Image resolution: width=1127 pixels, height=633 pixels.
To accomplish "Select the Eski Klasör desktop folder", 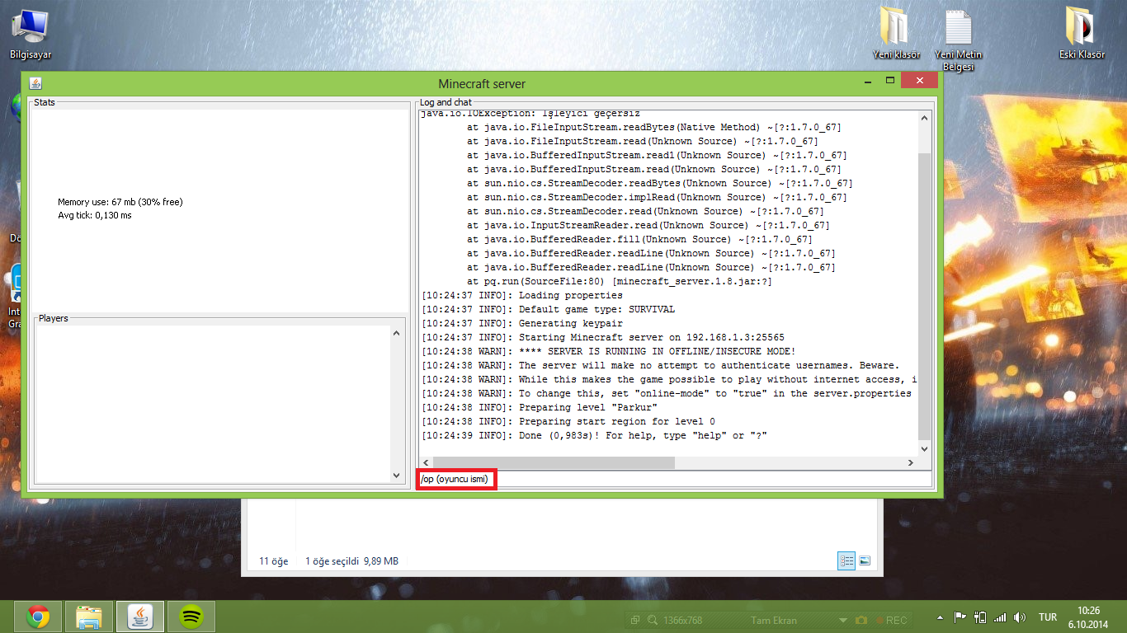I will (1082, 34).
